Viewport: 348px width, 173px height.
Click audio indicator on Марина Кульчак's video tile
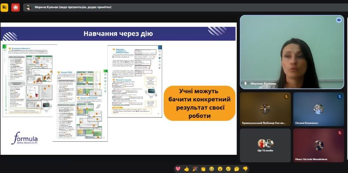click(x=339, y=20)
